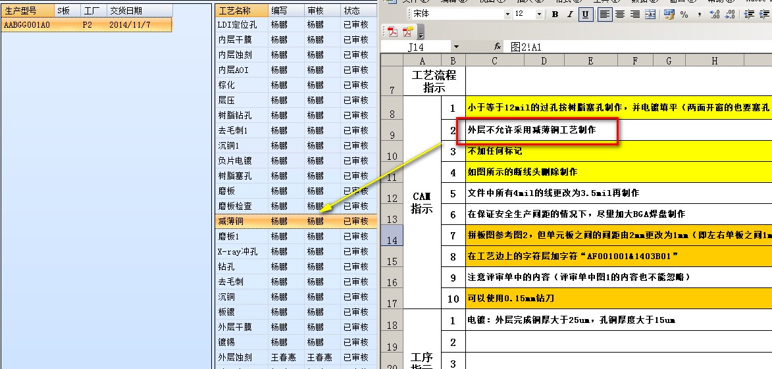Click the first Adobe PDF convert icon

[392, 32]
